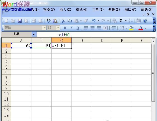The image size is (157, 121).
Task: Restore the inner workbook window
Action: coord(148,14)
